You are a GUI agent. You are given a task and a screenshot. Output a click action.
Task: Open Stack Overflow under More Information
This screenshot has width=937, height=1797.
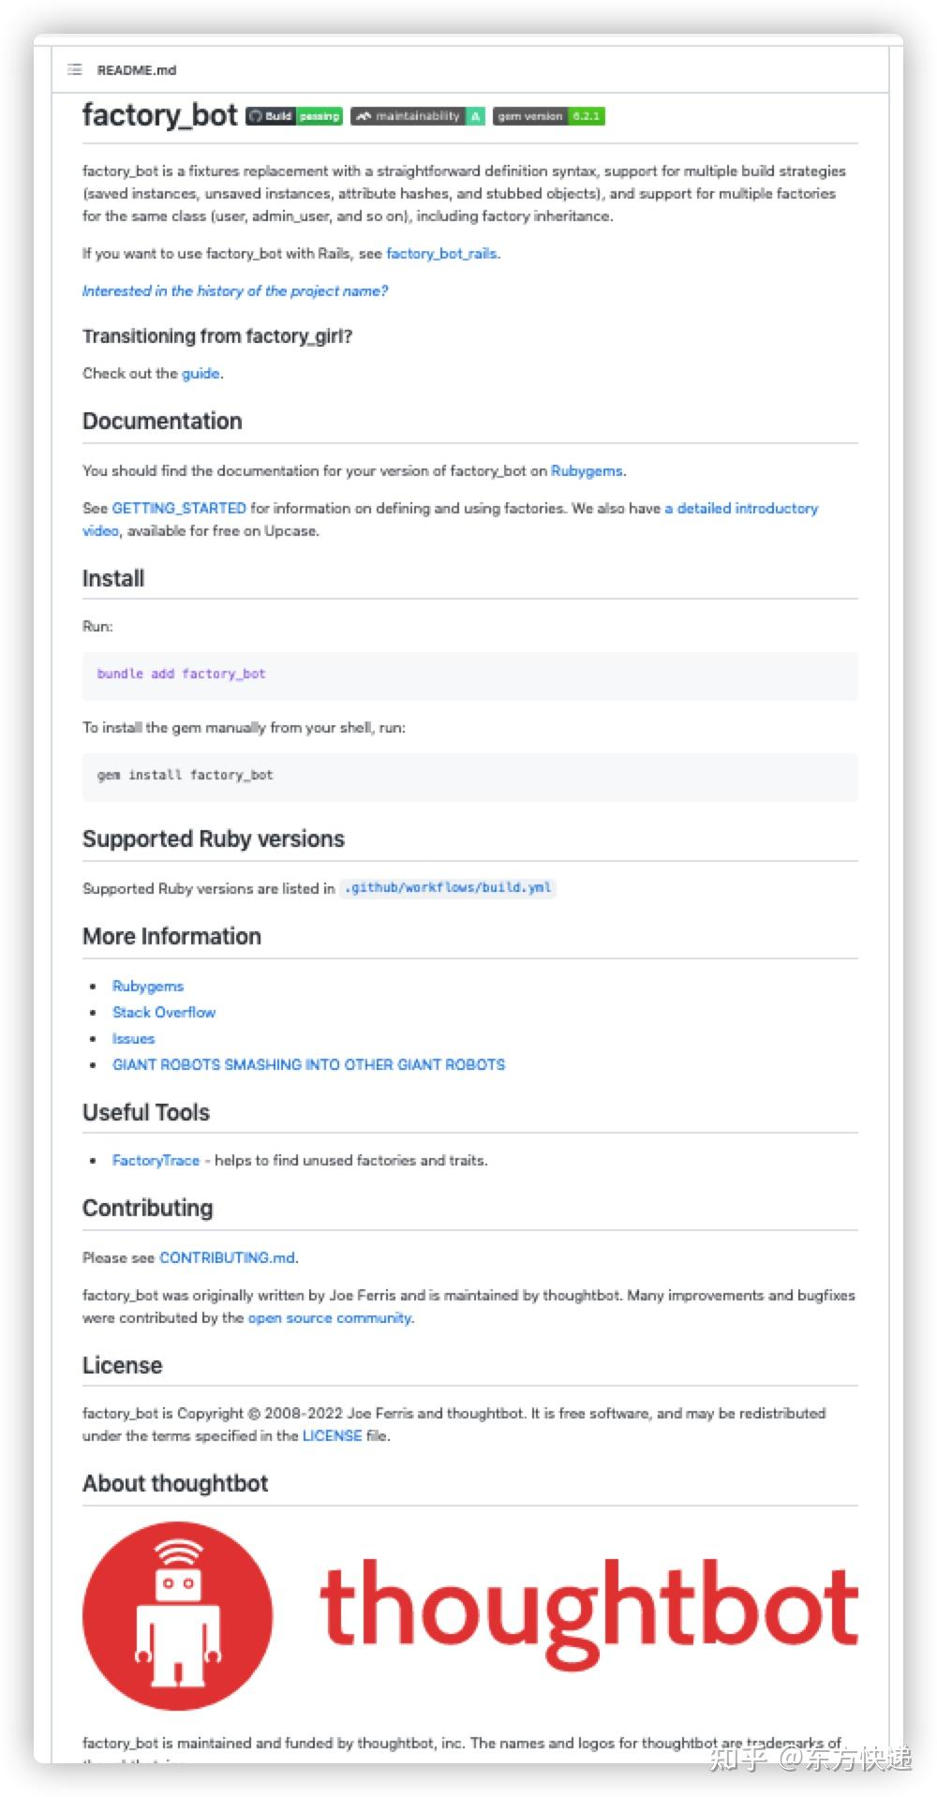click(164, 1012)
